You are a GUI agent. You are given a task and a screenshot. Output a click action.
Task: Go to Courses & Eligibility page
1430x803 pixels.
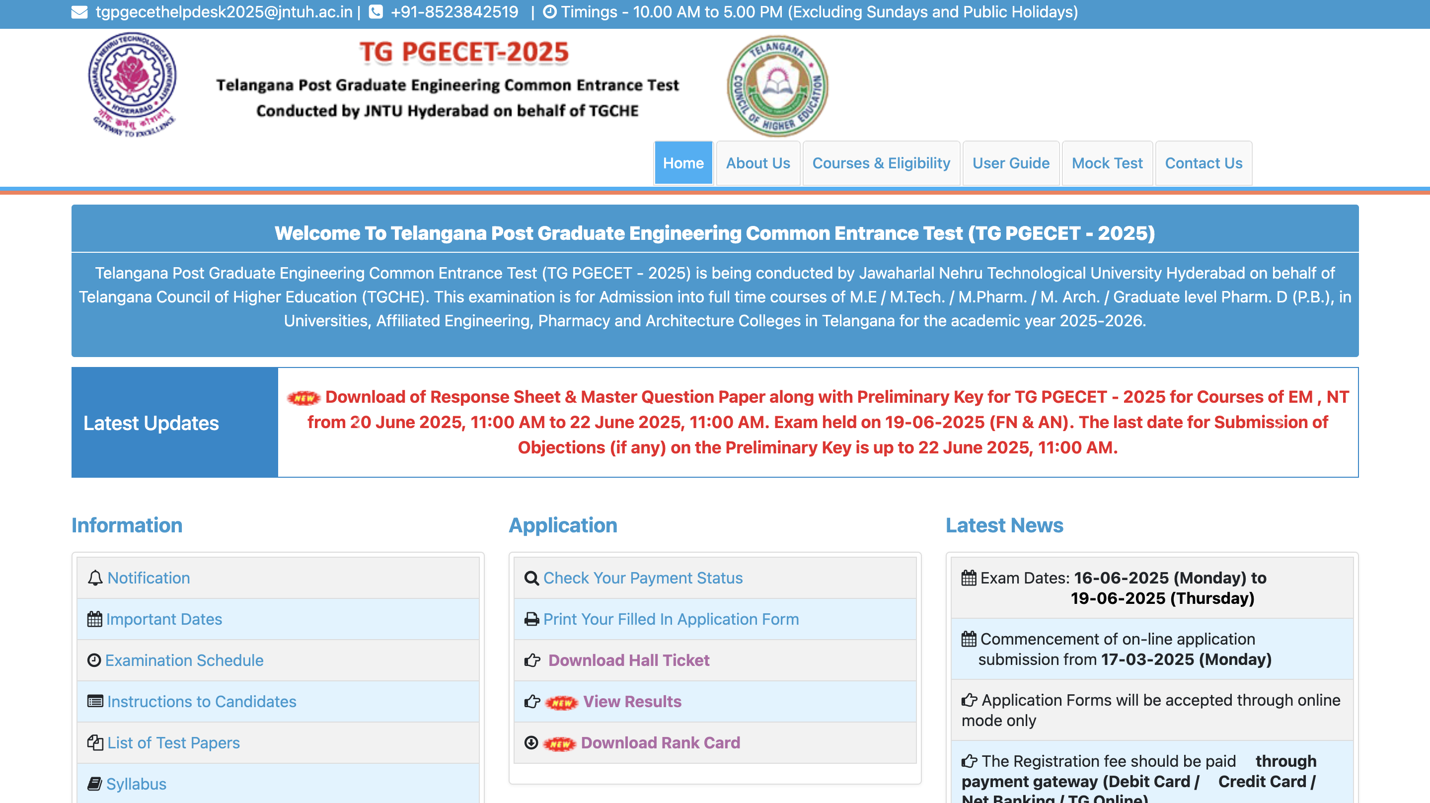pos(881,162)
